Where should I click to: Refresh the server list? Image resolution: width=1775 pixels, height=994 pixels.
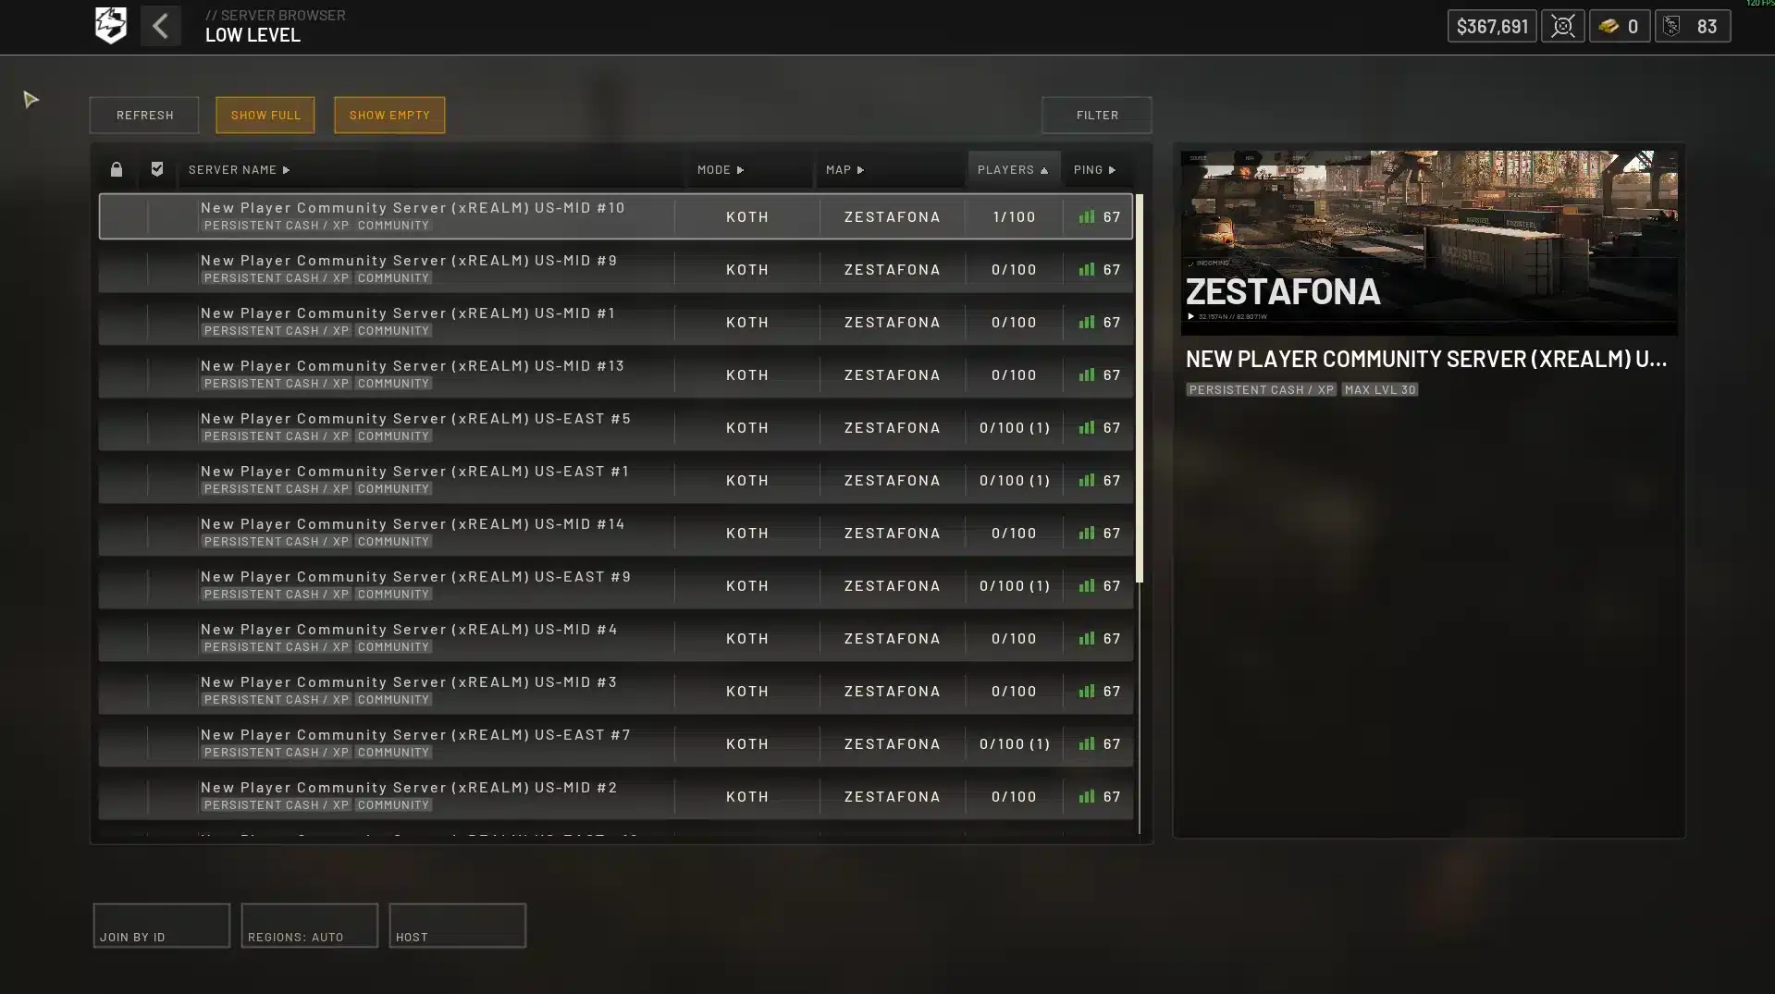pos(144,115)
